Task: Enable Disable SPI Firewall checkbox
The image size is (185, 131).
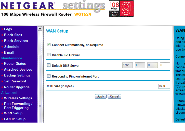Action: click(49, 55)
